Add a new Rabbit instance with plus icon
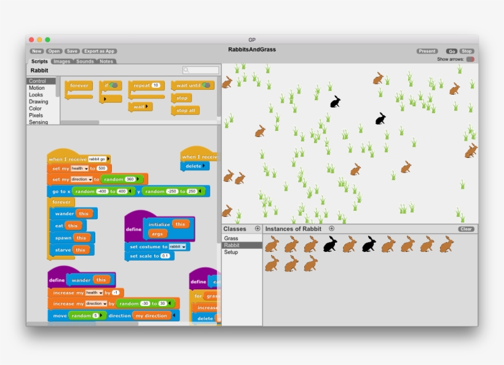The height and width of the screenshot is (365, 504). [x=331, y=229]
